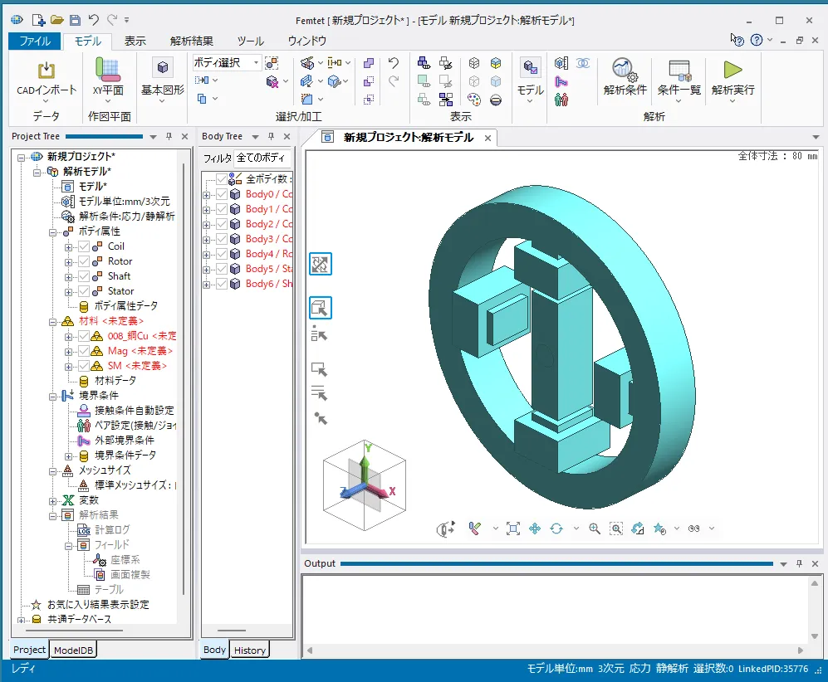
Task: Switch to the History tab
Action: click(250, 650)
